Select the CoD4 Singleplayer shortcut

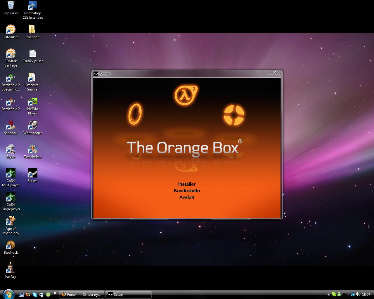tap(11, 201)
